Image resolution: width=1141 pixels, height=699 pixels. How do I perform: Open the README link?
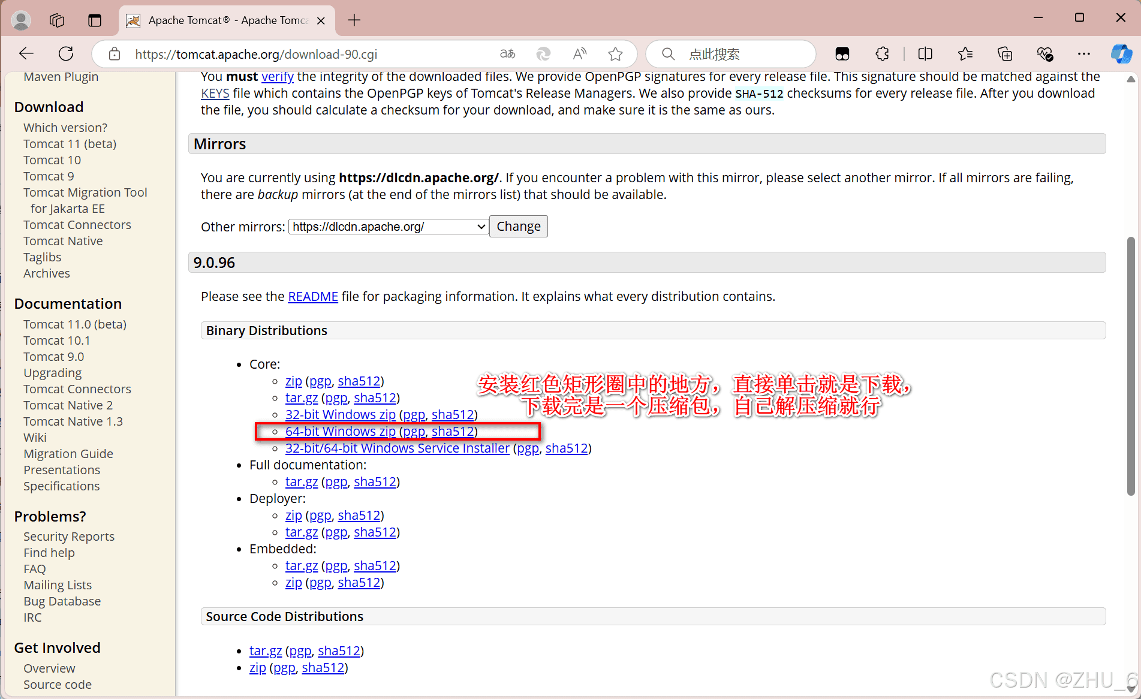tap(313, 297)
